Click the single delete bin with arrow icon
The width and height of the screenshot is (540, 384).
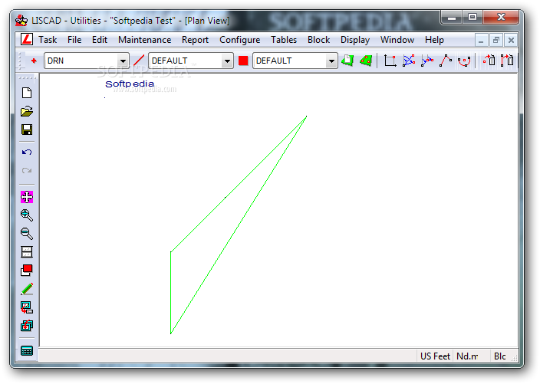(489, 61)
